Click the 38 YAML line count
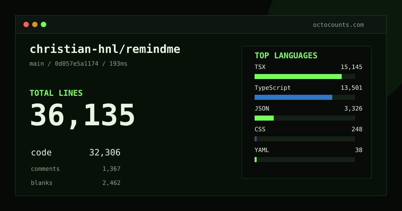The height and width of the screenshot is (211, 402). coord(359,150)
